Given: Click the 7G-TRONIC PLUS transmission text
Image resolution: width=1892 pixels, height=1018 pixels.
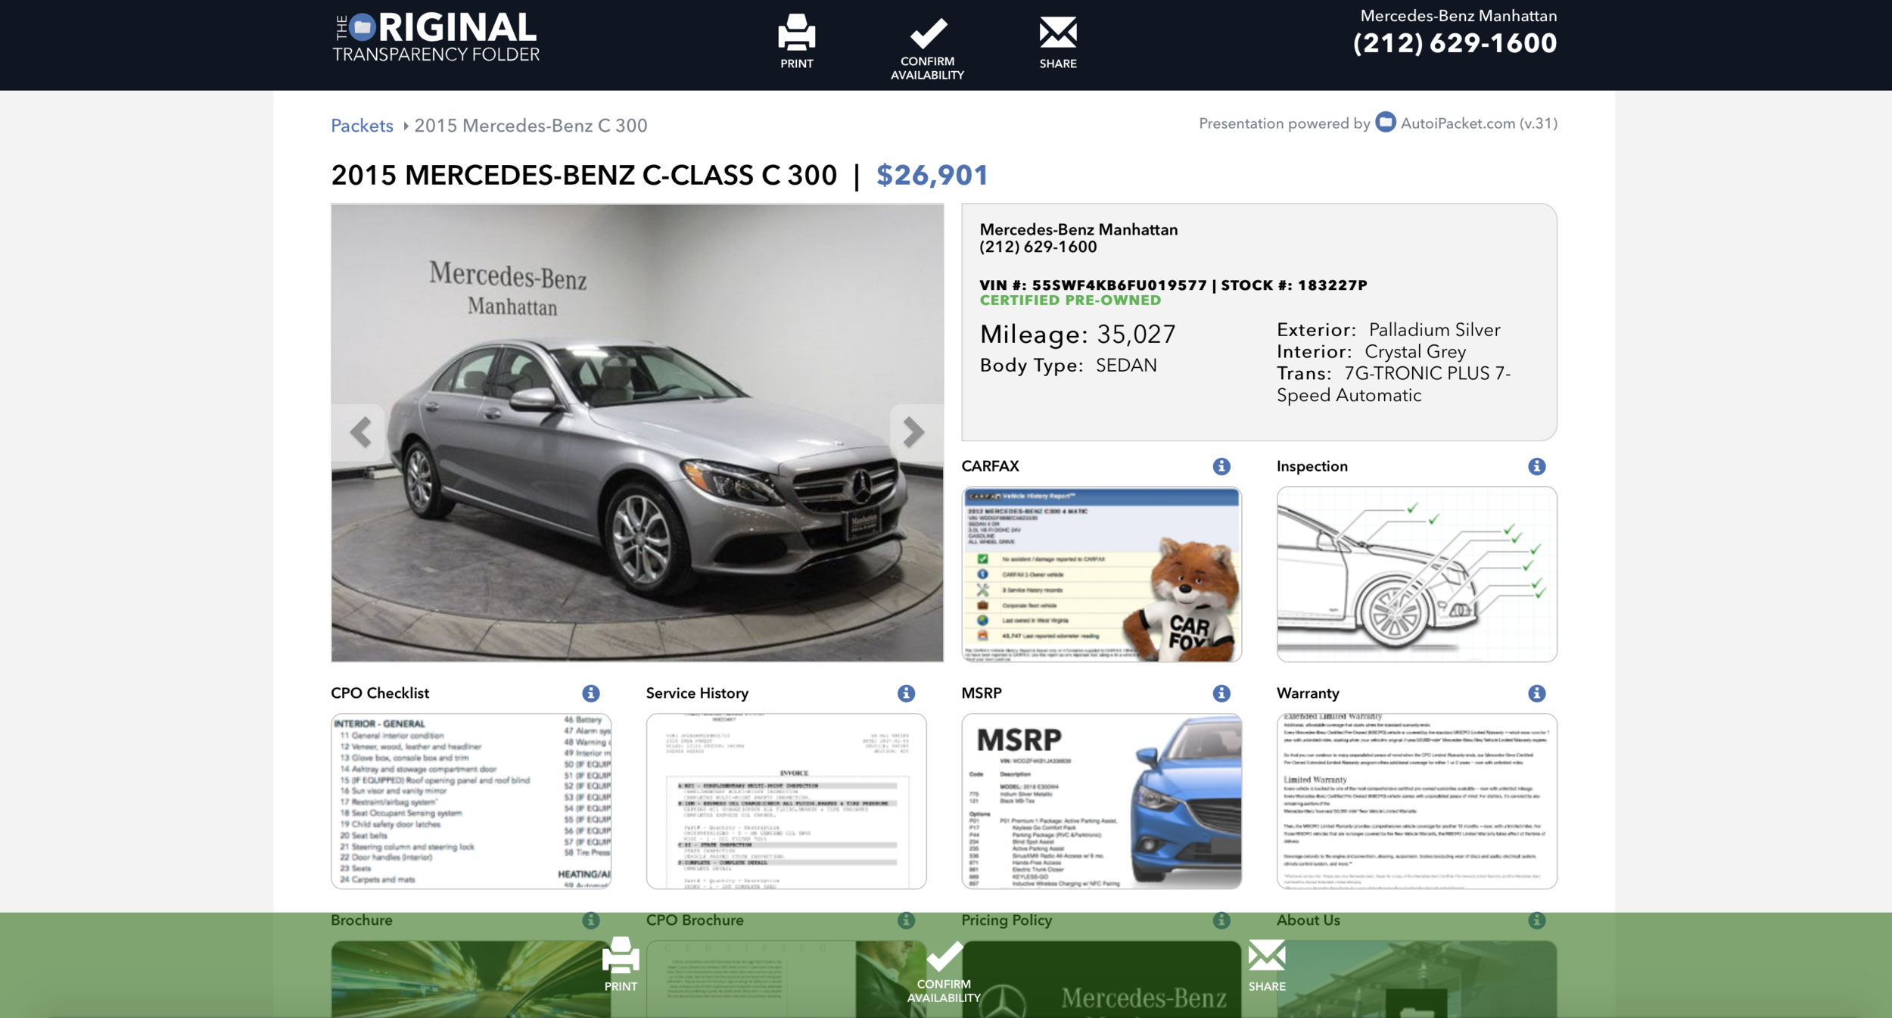Looking at the screenshot, I should pos(1393,384).
